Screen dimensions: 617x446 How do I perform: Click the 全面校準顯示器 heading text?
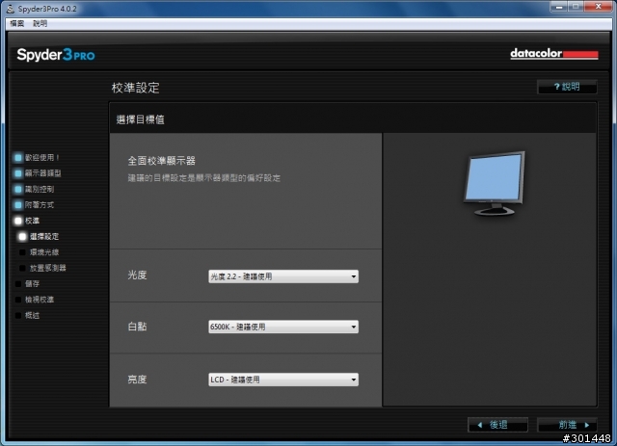point(162,161)
